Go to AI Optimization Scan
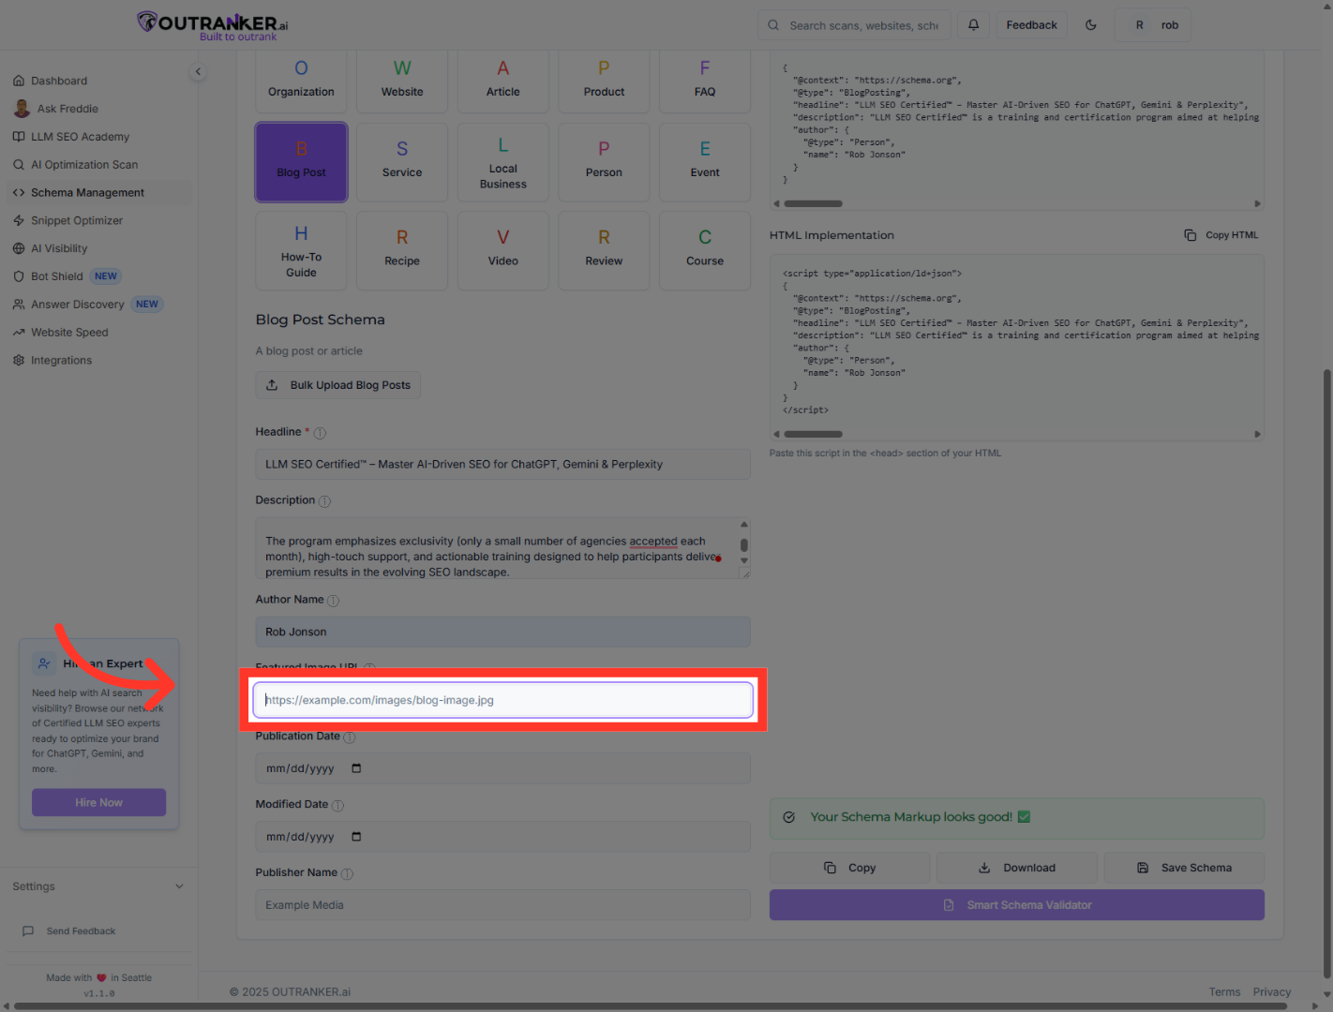Viewport: 1333px width, 1012px height. (84, 165)
